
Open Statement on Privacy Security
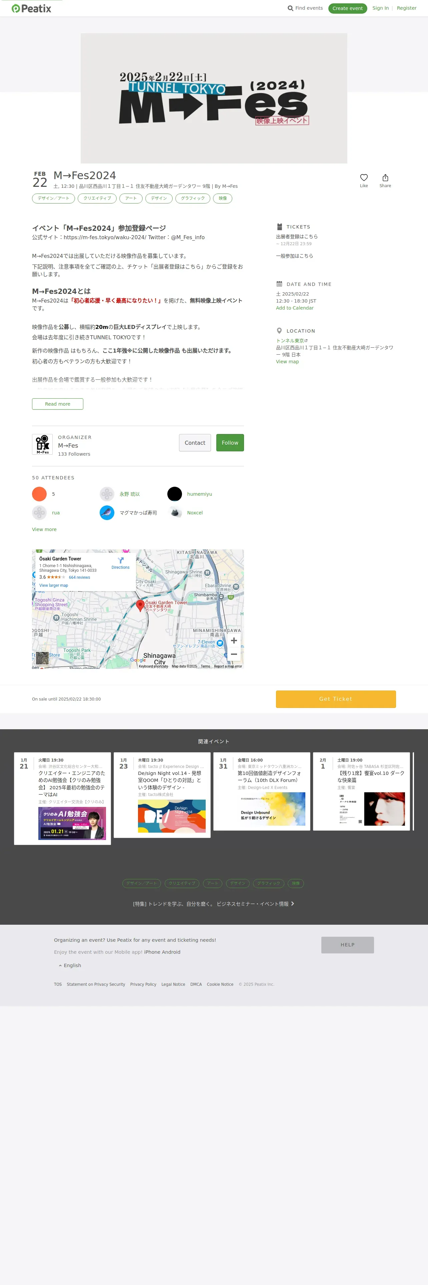[x=96, y=984]
